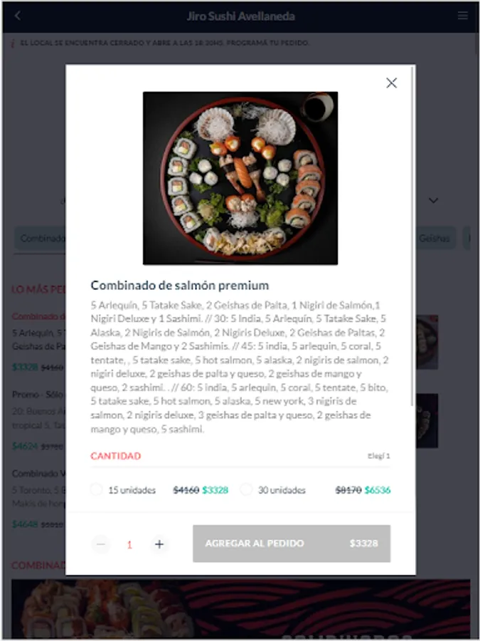Screen dimensions: 480x641
Task: Click the first dish thumbnail at right edge
Action: point(427,342)
